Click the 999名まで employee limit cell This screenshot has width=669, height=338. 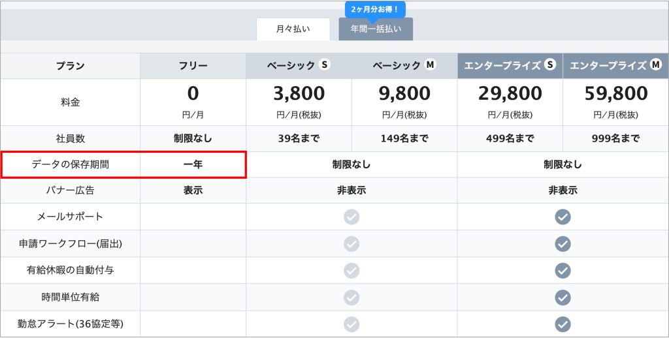(x=615, y=138)
